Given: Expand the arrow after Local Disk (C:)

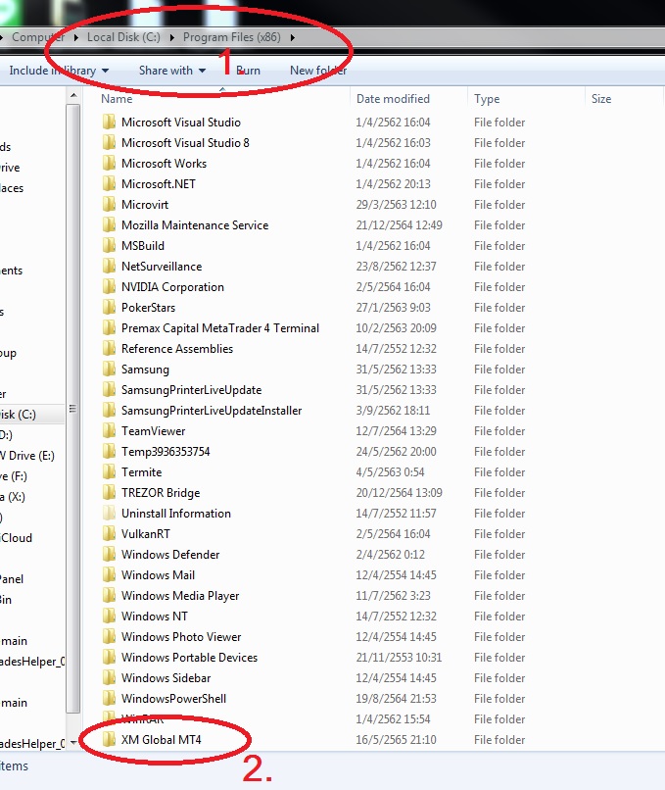Looking at the screenshot, I should 171,38.
